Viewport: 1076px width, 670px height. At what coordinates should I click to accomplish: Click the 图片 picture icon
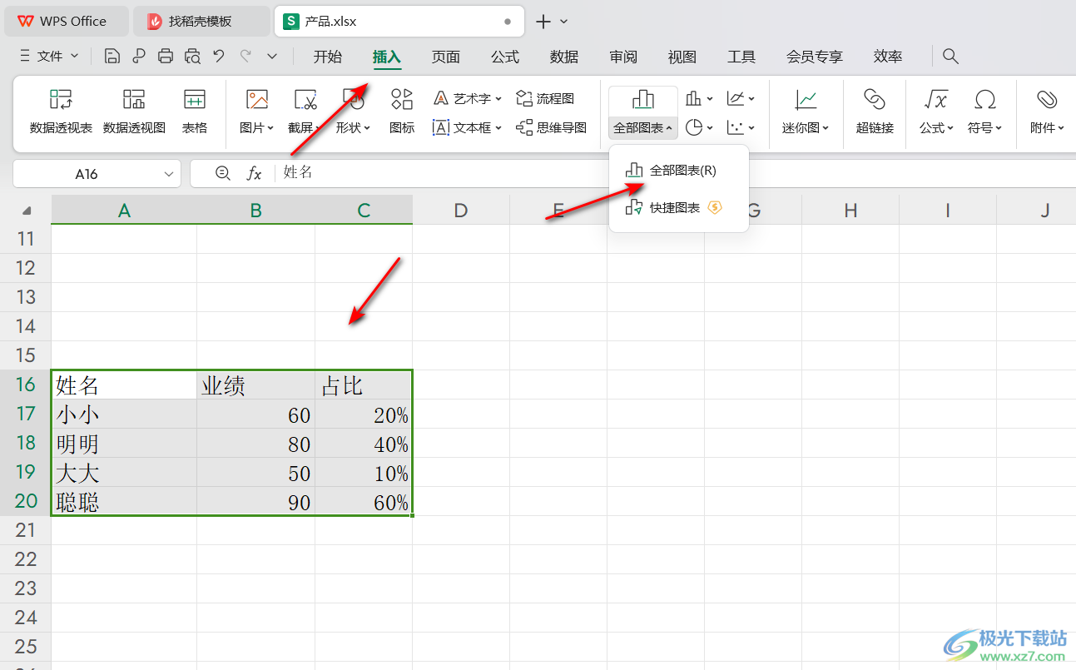(256, 101)
